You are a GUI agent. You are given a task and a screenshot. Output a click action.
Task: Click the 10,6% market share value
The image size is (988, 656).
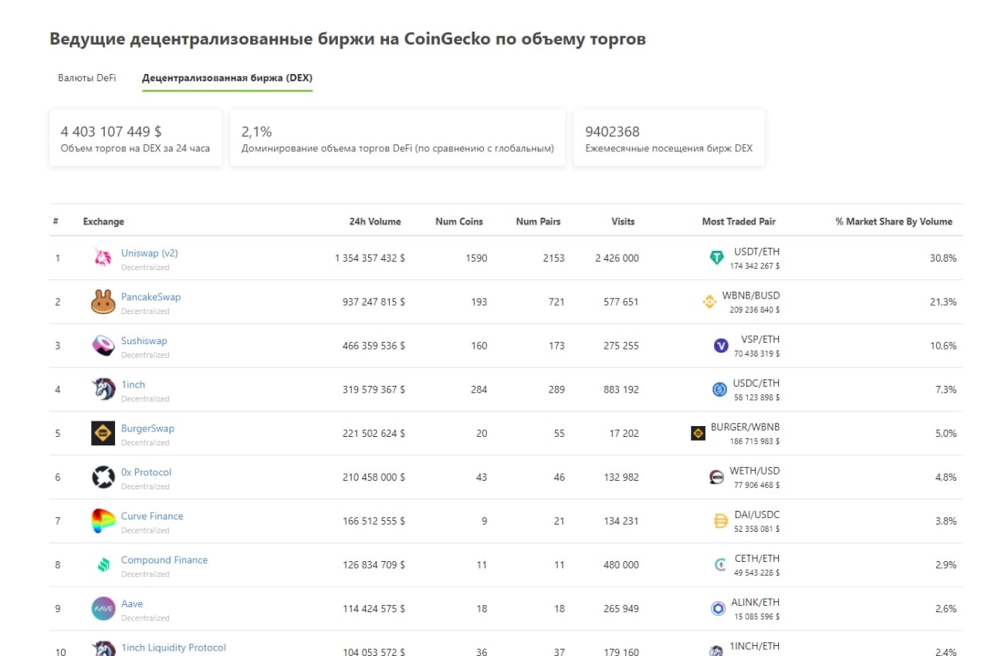[943, 346]
